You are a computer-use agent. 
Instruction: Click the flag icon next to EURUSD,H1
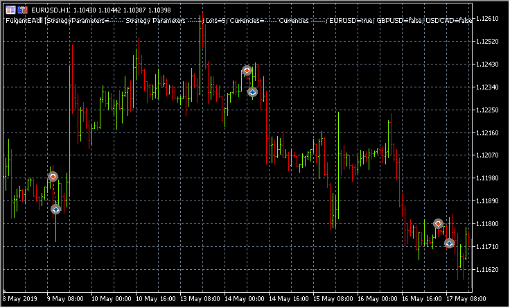[x=22, y=10]
